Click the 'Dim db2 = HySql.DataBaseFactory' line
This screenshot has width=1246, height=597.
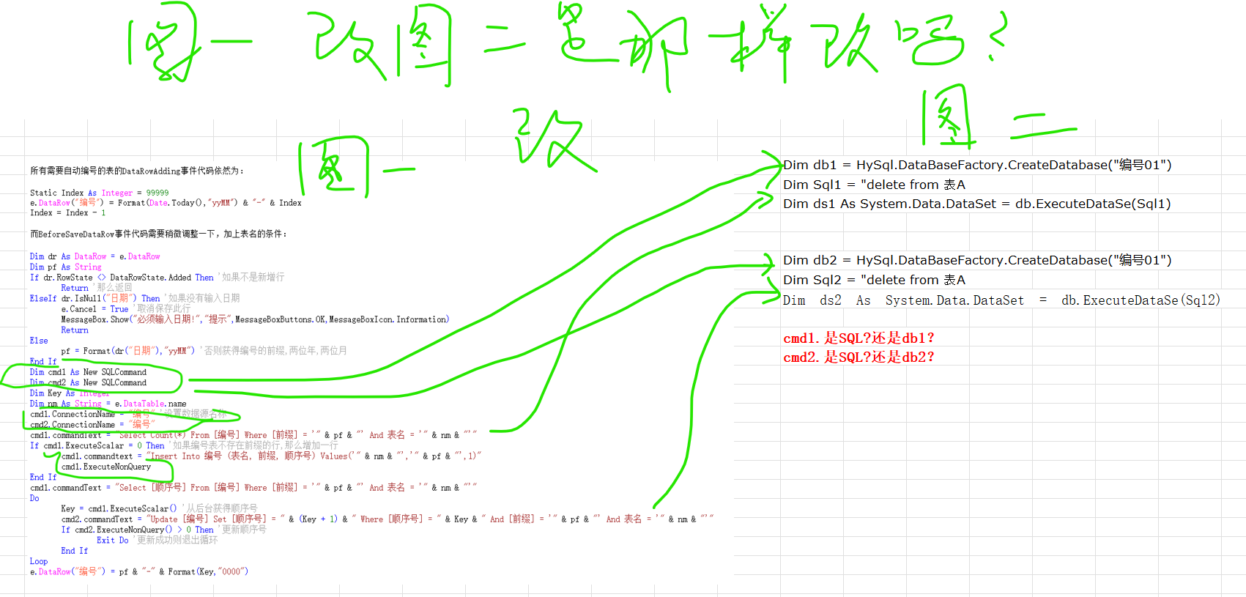point(976,261)
